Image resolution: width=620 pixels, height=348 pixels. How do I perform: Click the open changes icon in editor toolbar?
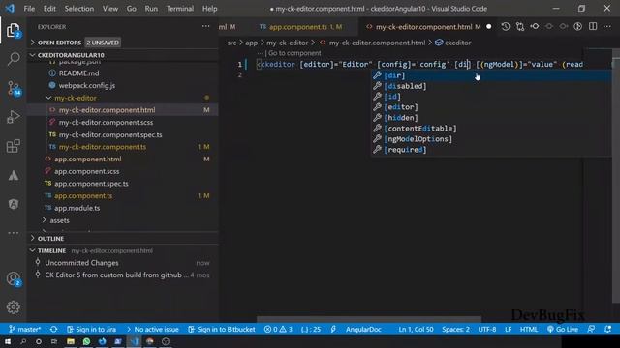520,26
